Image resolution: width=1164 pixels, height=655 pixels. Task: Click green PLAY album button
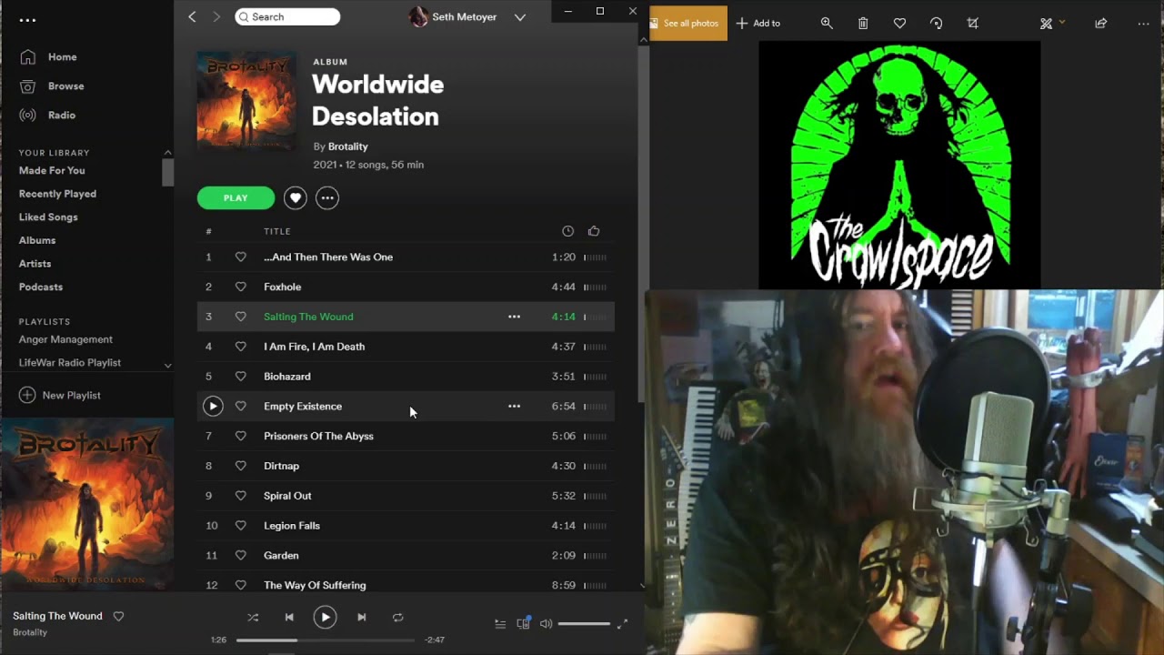tap(236, 197)
